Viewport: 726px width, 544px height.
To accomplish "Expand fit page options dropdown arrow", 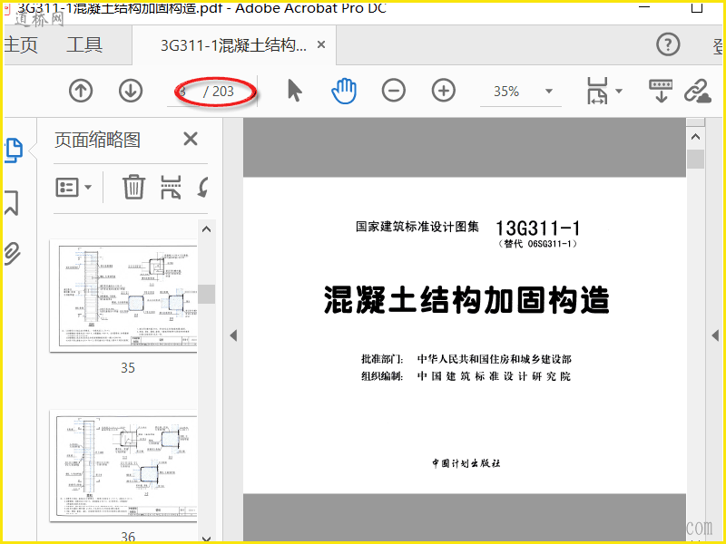I will [x=619, y=92].
